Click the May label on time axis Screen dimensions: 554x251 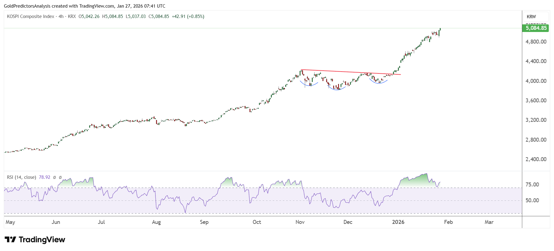click(x=10, y=222)
